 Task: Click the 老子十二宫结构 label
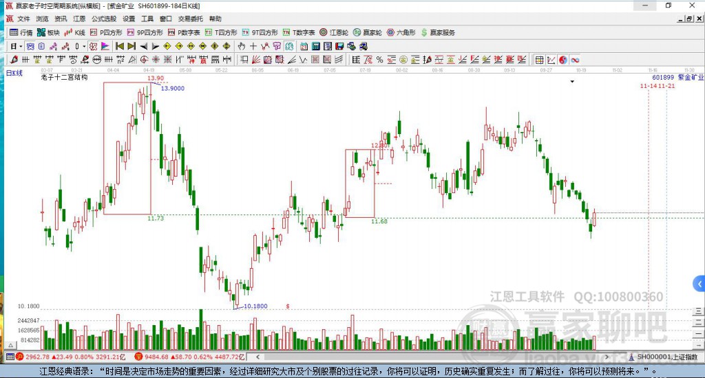(x=64, y=77)
